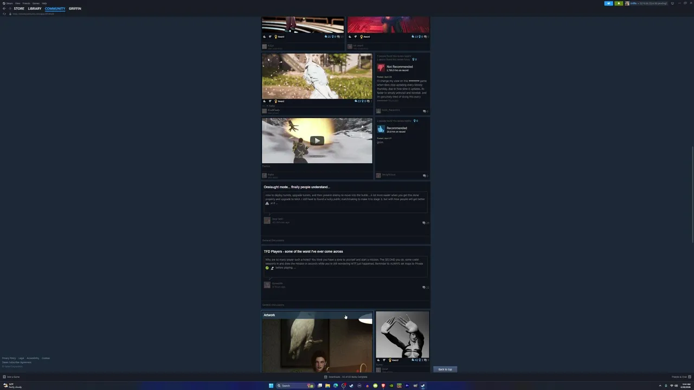The image size is (694, 390).
Task: Click comment icon on Not Recommended review
Action: (x=425, y=111)
